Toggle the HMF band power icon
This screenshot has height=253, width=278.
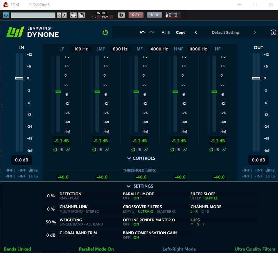pos(172,150)
